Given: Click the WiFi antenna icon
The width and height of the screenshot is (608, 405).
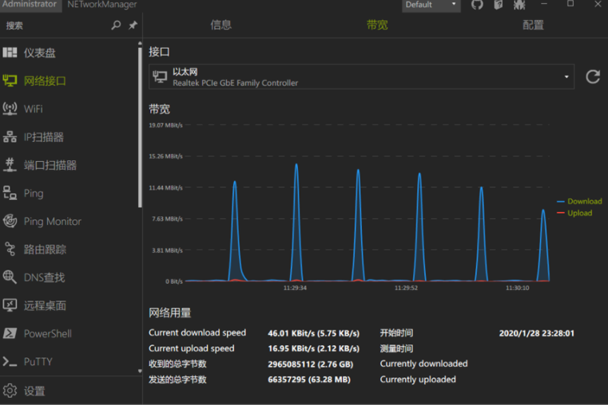Looking at the screenshot, I should coord(10,108).
